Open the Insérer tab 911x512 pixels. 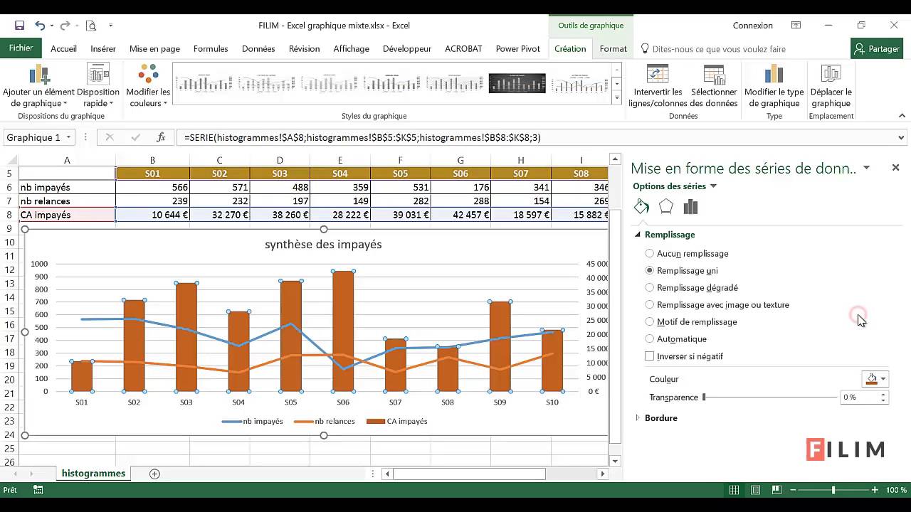[x=103, y=49]
